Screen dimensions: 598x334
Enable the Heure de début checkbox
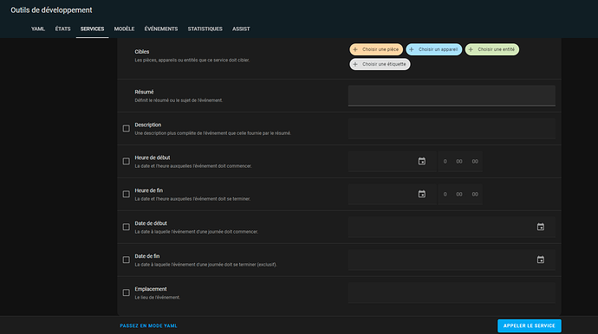127,162
